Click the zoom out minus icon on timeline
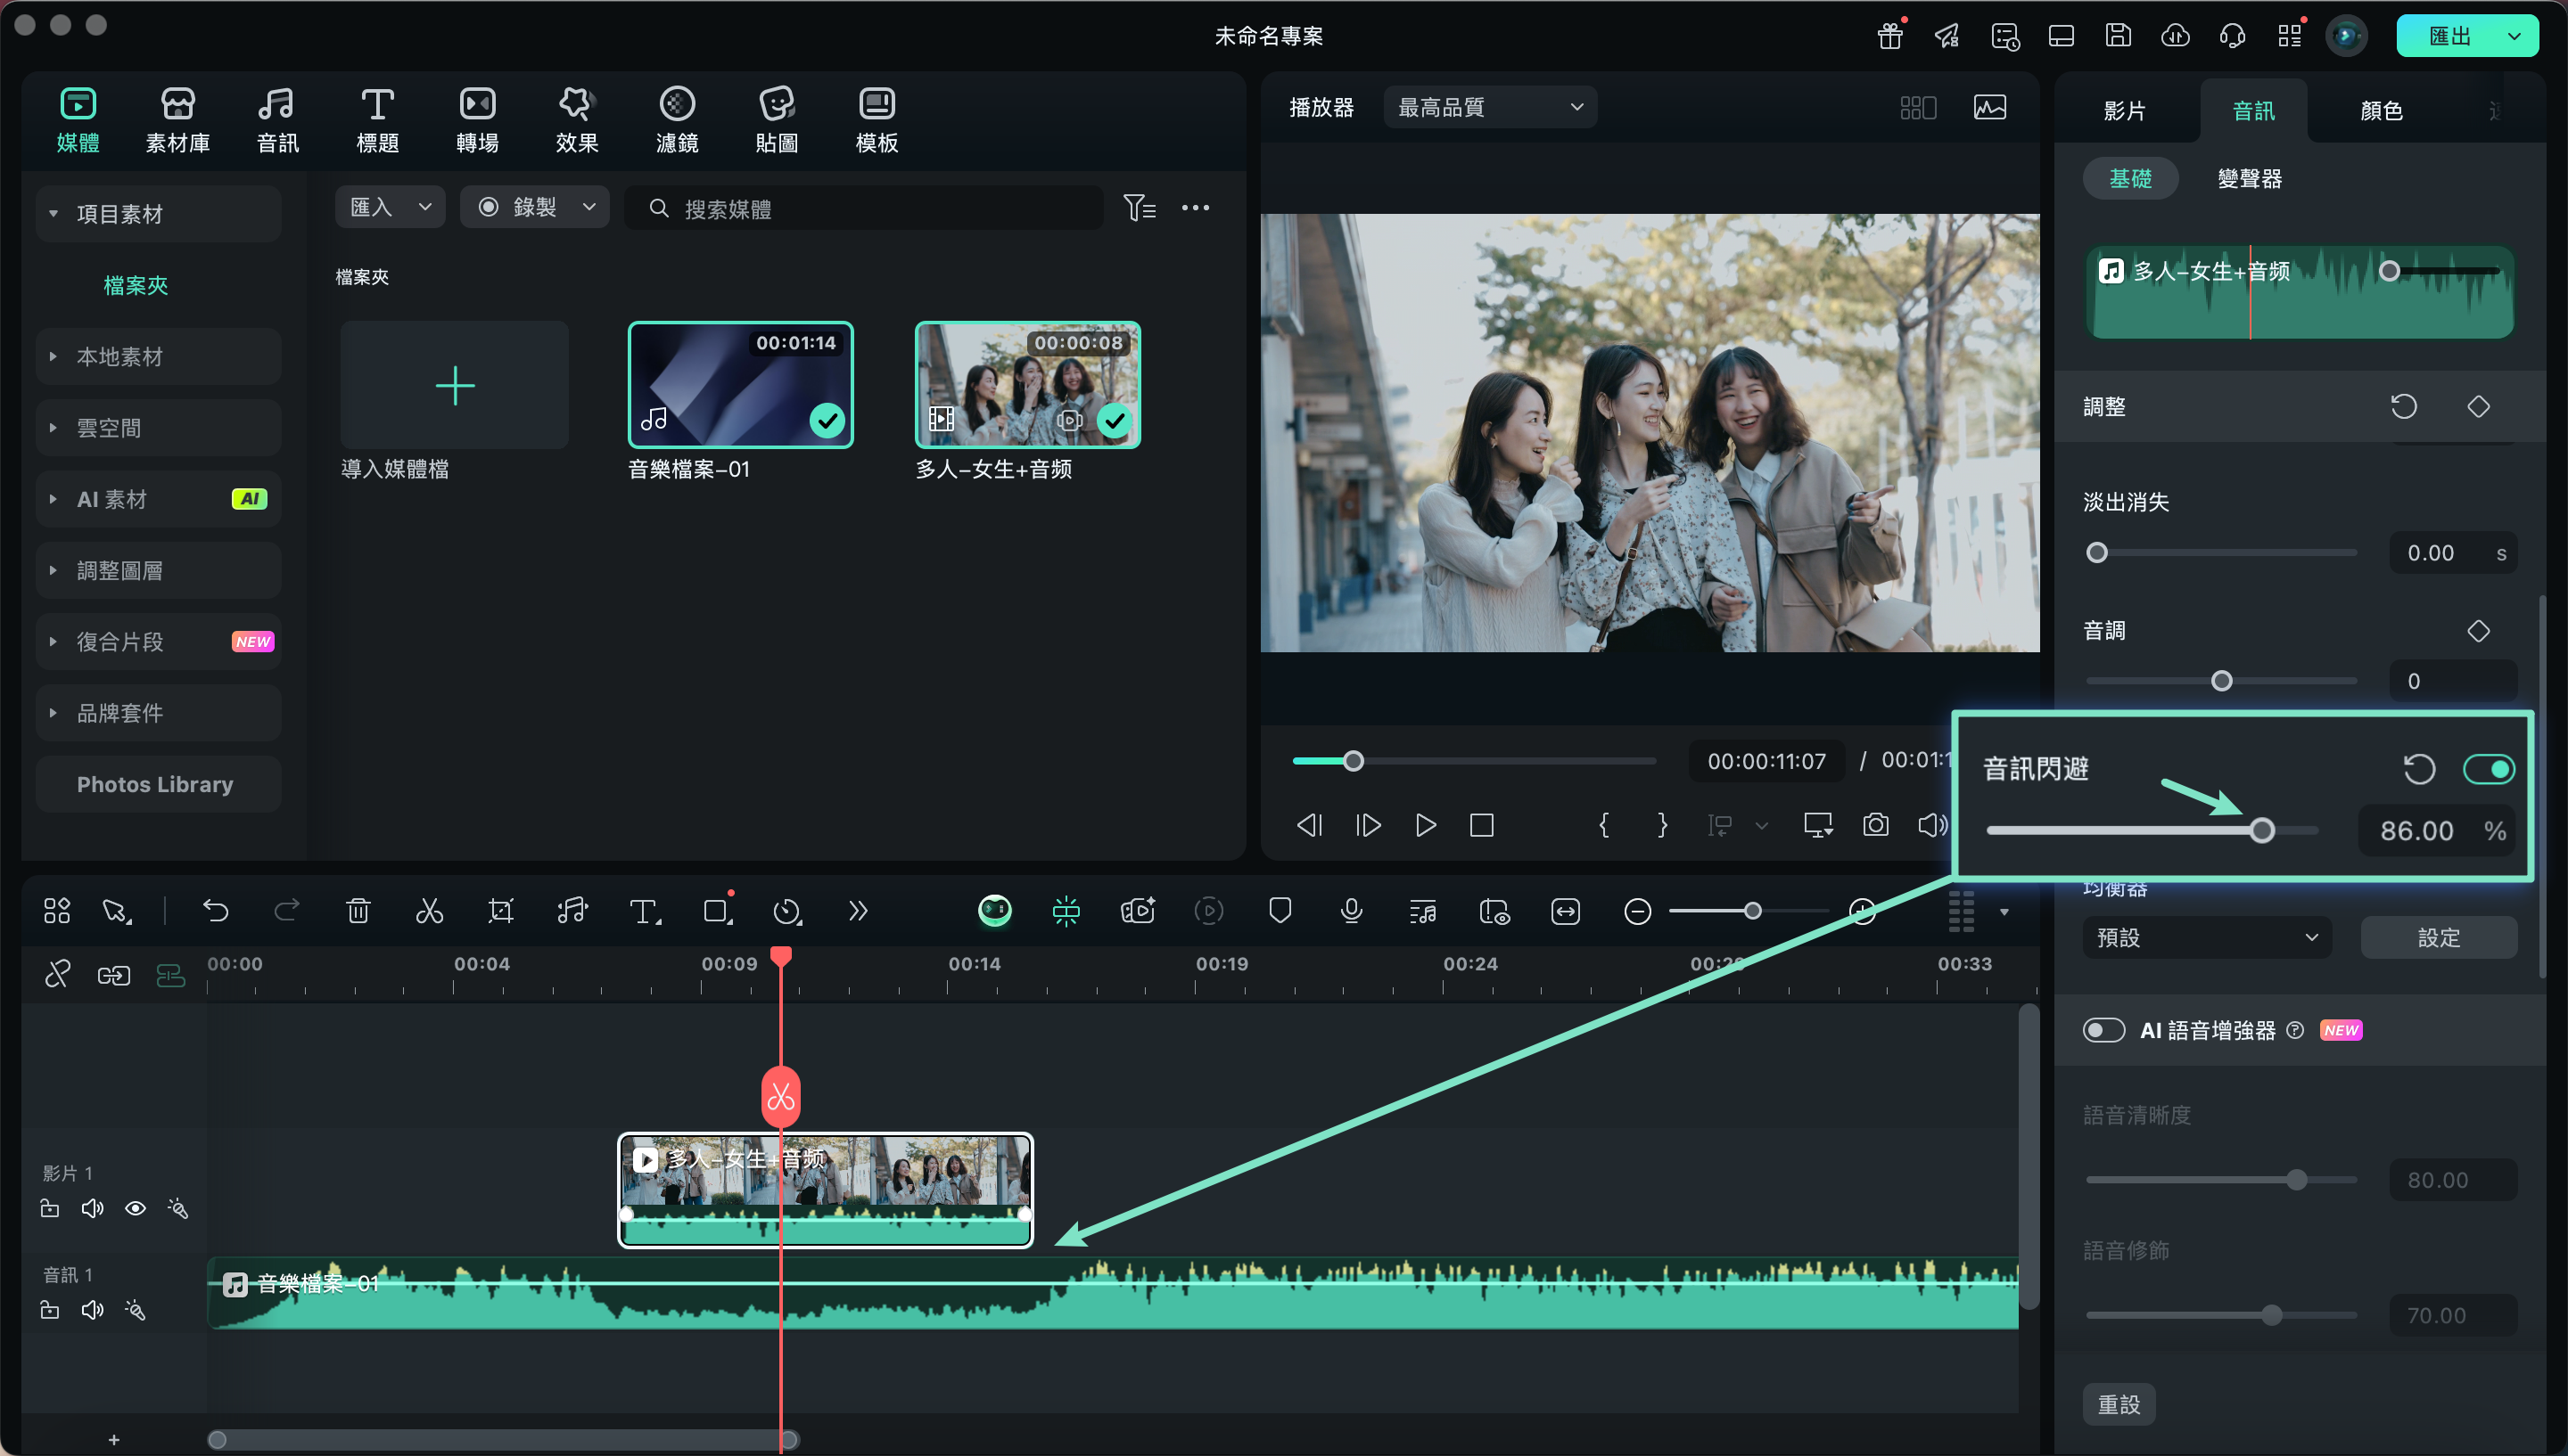Image resolution: width=2568 pixels, height=1456 pixels. point(1638,911)
